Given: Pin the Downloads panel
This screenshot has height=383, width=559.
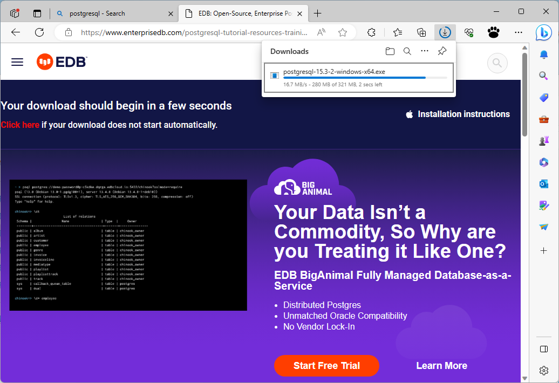Looking at the screenshot, I should click(x=442, y=51).
